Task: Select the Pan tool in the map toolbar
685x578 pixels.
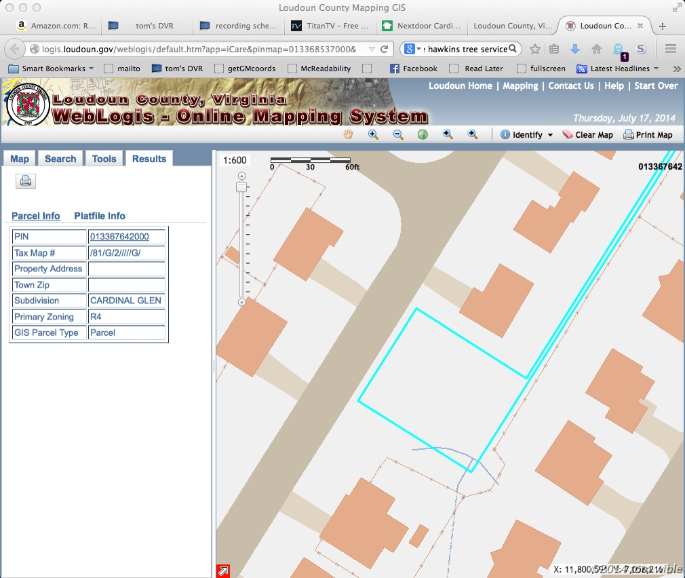Action: [x=348, y=134]
